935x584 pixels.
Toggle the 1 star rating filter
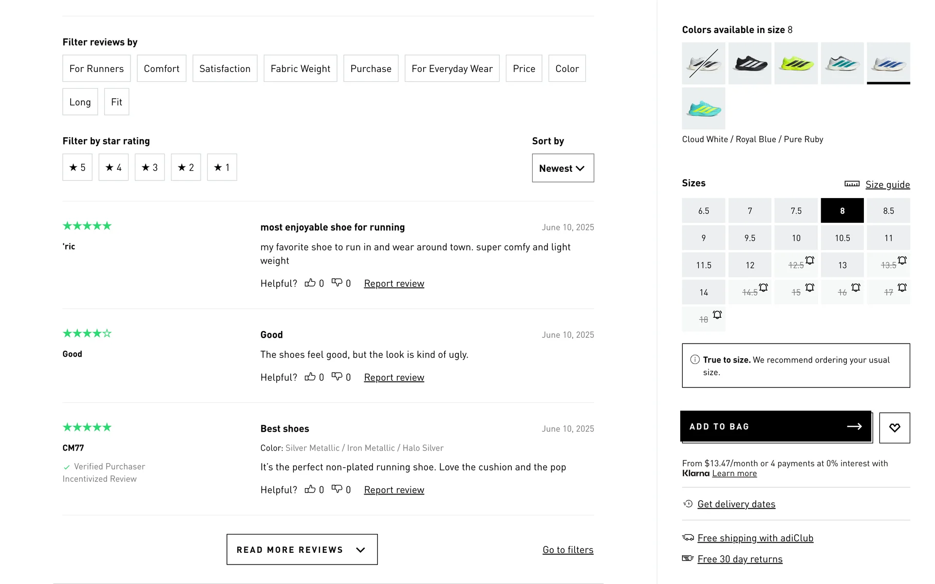click(x=222, y=167)
